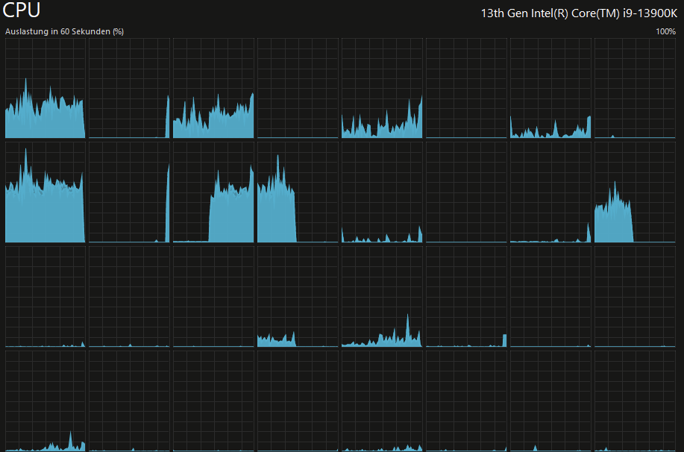Select second core graph in top row
Screen dimensions: 684x452
(130, 88)
